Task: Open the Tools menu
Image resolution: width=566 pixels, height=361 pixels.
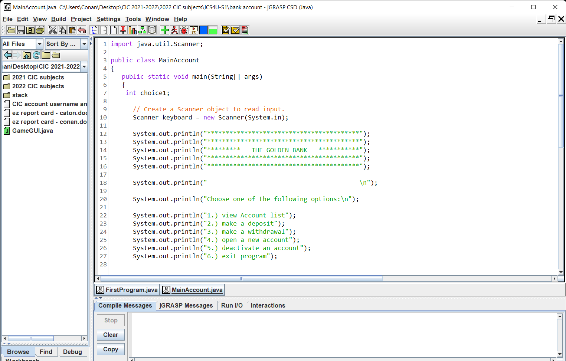Action: click(133, 19)
